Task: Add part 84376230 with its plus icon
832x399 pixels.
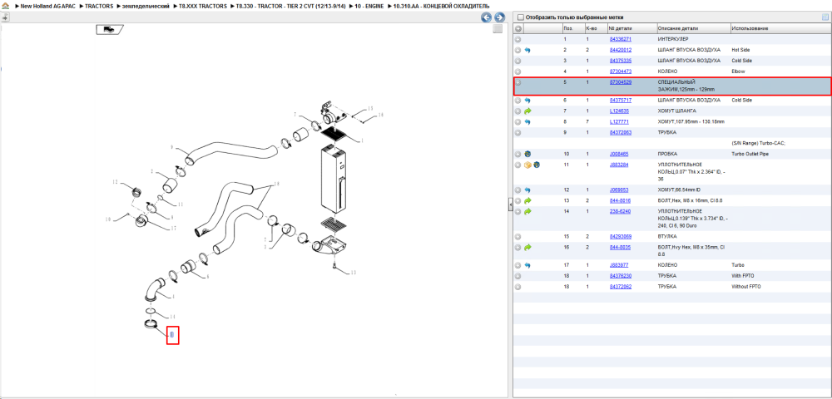Action: click(x=518, y=275)
